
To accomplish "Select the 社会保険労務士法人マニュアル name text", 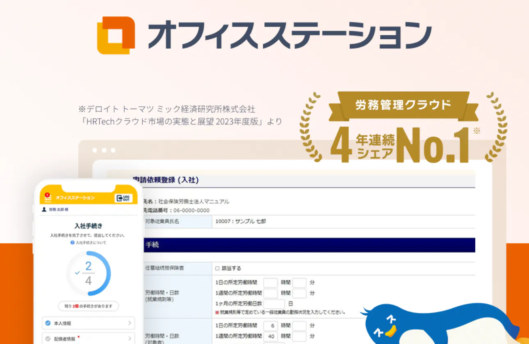I will pos(194,201).
